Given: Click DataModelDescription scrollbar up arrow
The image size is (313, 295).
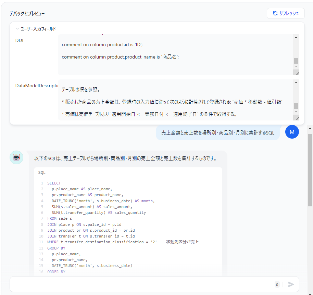Looking at the screenshot, I should pyautogui.click(x=296, y=82).
